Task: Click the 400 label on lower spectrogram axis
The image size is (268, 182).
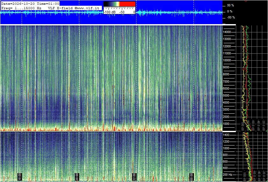Action: (225, 168)
